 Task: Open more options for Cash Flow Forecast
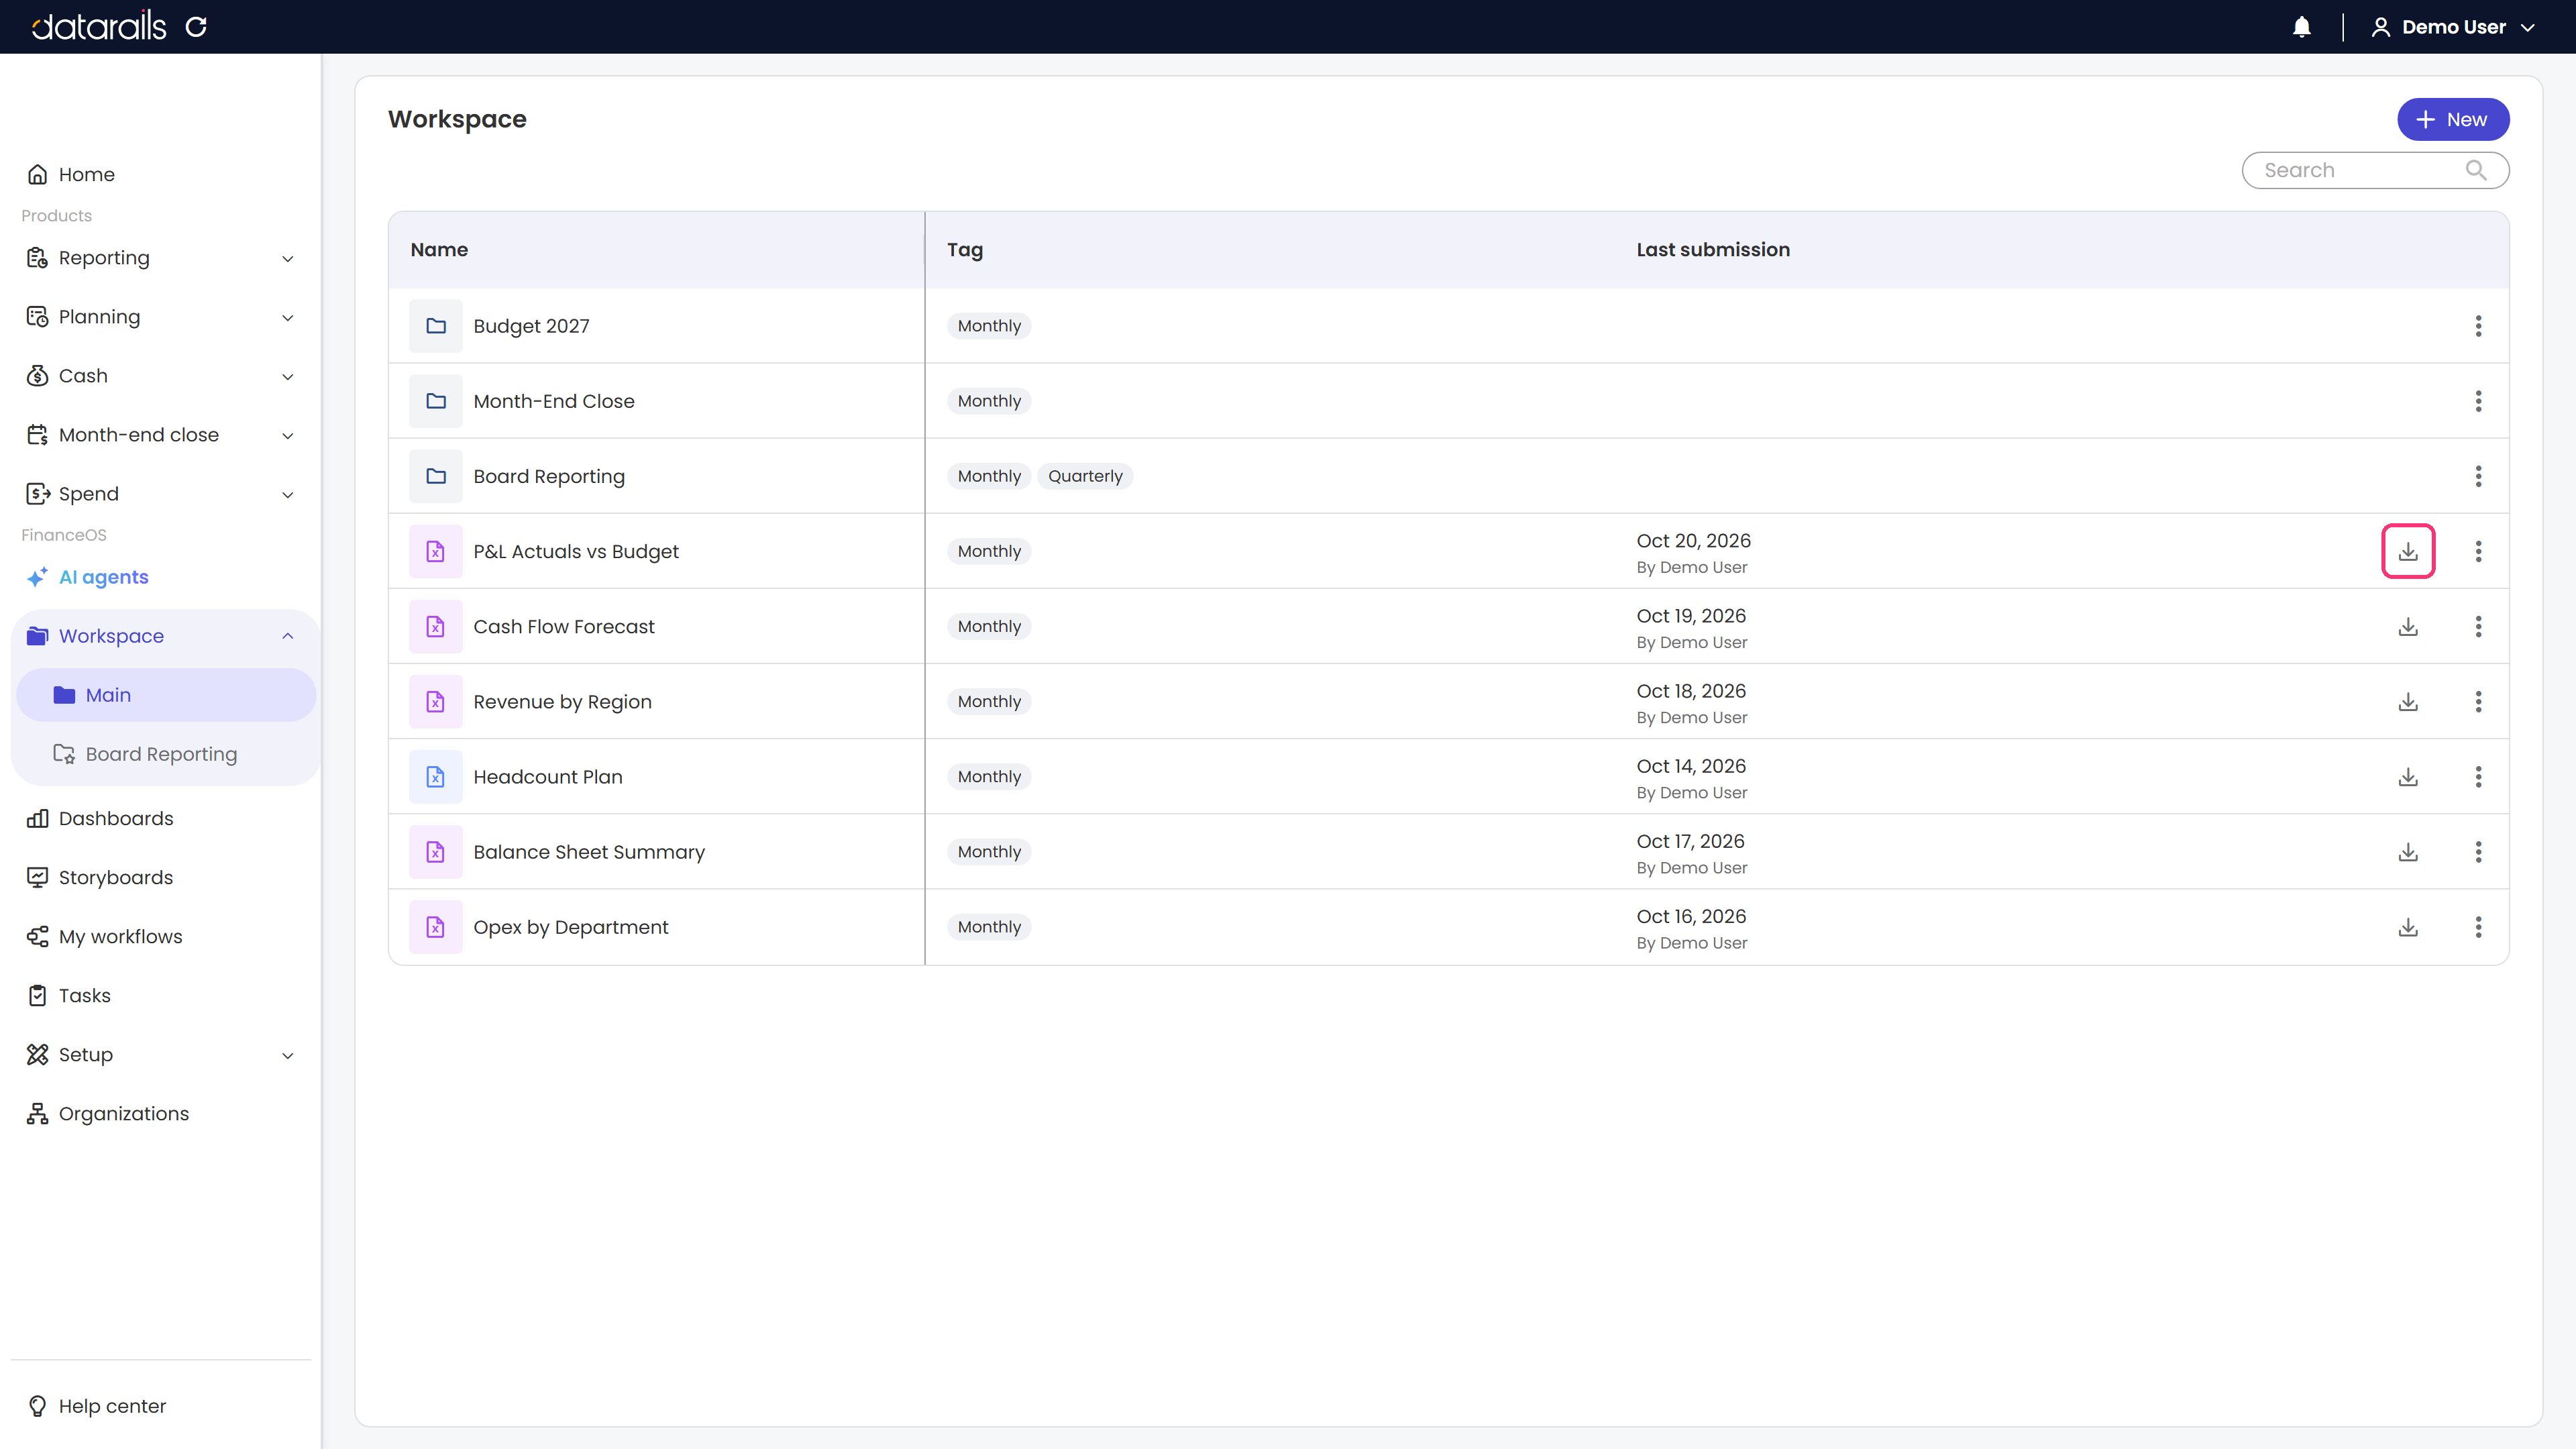tap(2478, 626)
